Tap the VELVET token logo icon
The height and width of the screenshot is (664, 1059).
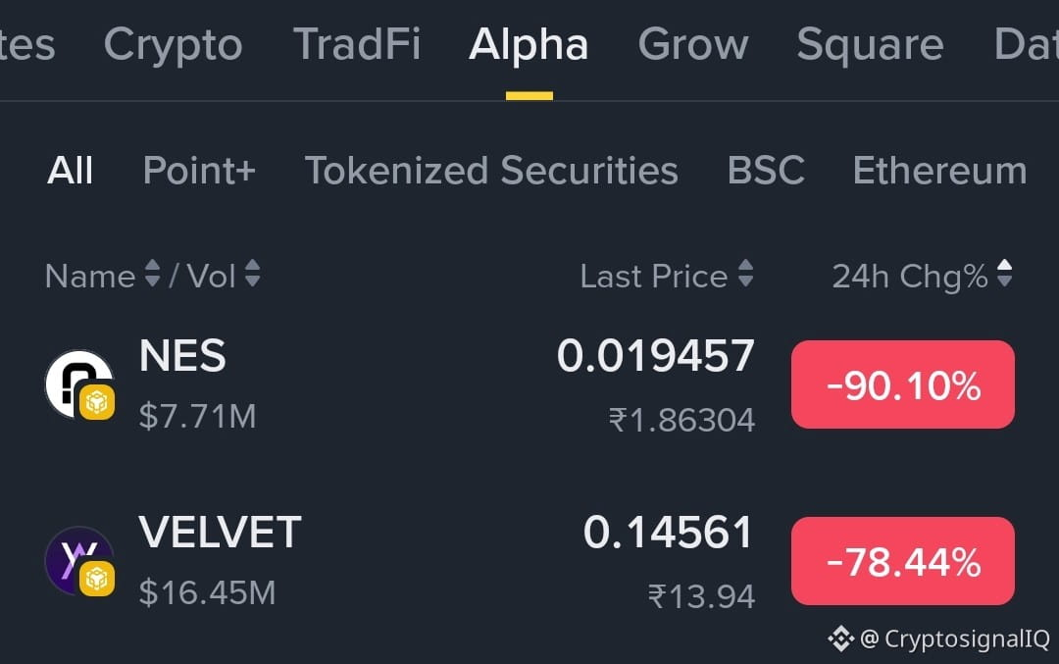coord(79,560)
